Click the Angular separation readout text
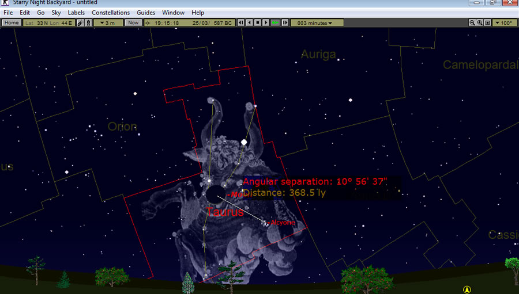The width and height of the screenshot is (519, 294). point(315,181)
